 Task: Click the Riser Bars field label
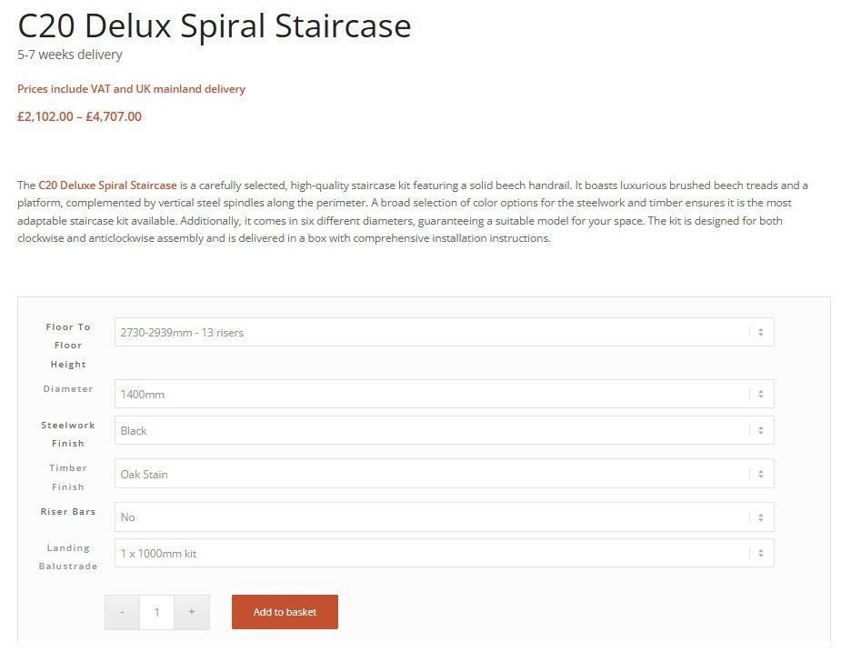point(68,511)
